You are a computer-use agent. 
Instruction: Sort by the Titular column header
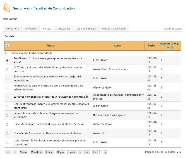[x=51, y=46]
